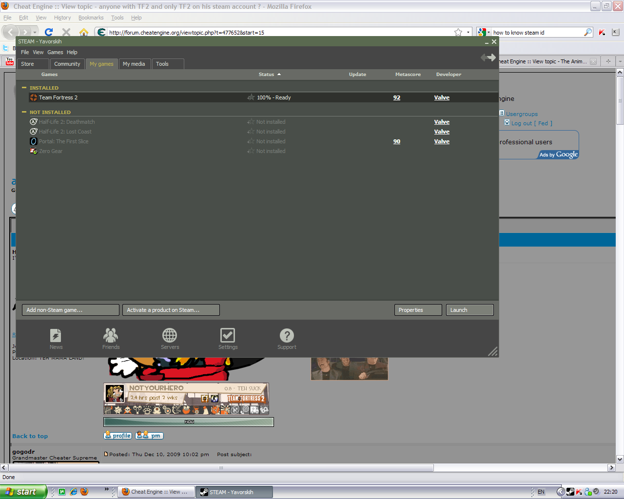This screenshot has height=499, width=624.
Task: Open the Steam Games menu
Action: (55, 52)
